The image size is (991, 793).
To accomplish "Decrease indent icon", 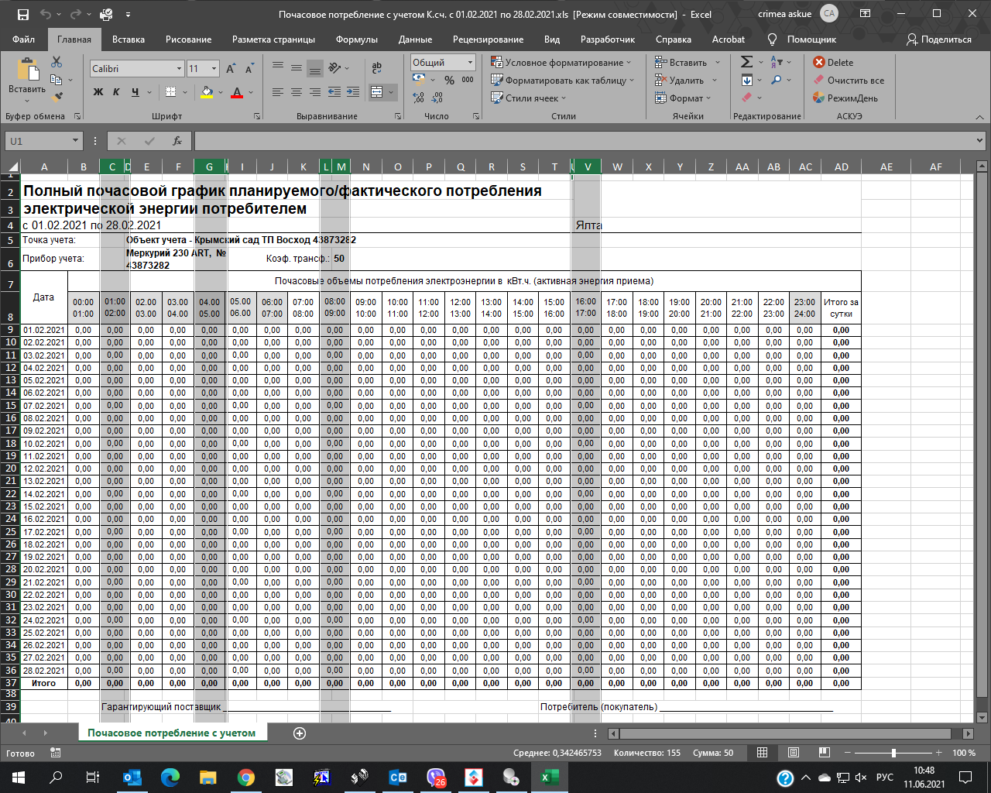I will click(x=334, y=92).
